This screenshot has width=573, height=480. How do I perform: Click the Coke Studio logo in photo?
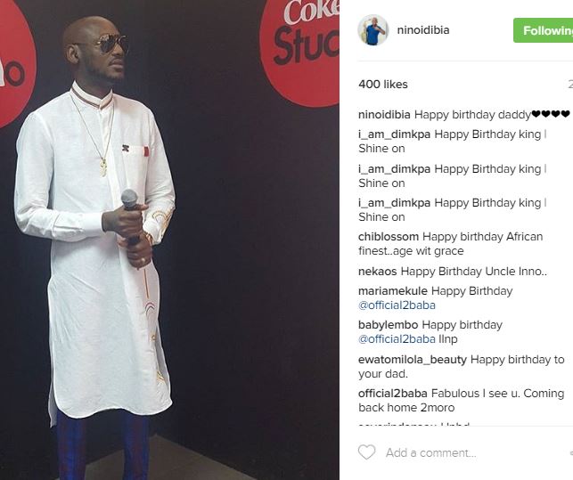click(300, 51)
